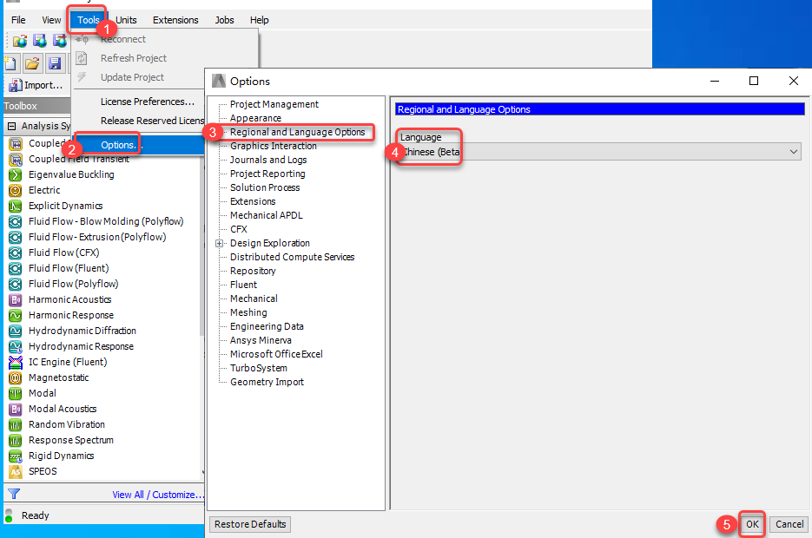Viewport: 812px width, 538px height.
Task: Click the Harmonic Acoustics system icon
Action: 16,299
